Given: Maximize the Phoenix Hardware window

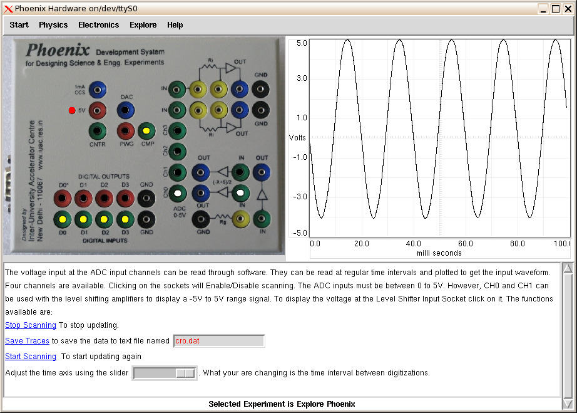Looking at the screenshot, I should [556, 9].
